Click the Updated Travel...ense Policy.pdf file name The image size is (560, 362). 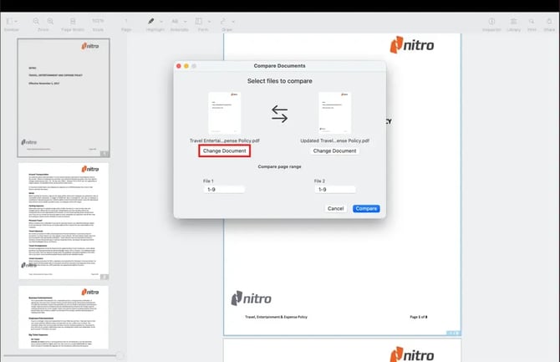click(335, 140)
